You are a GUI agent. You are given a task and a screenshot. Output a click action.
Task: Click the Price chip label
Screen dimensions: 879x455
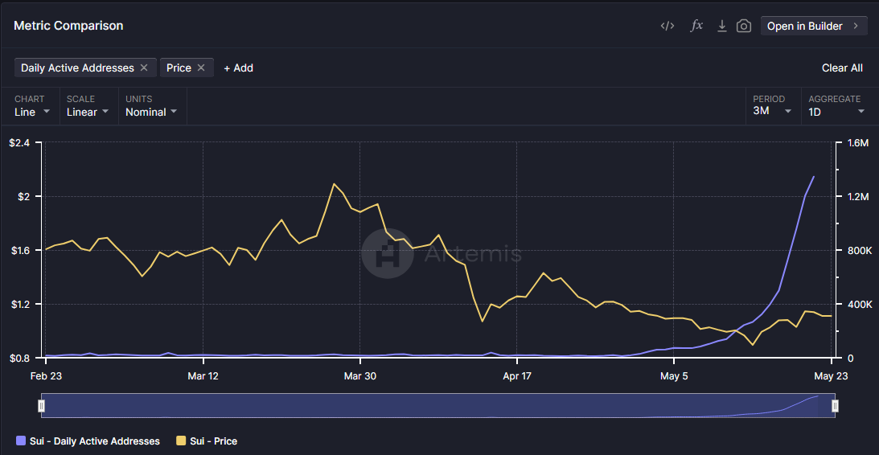pos(179,68)
